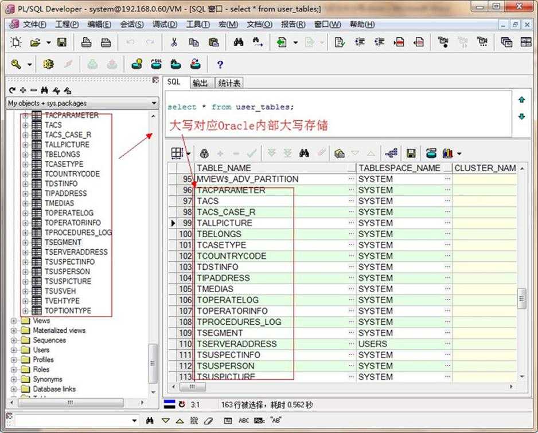
Task: Open the chart icon dropdown arrow in grid toolbar
Action: (x=459, y=154)
